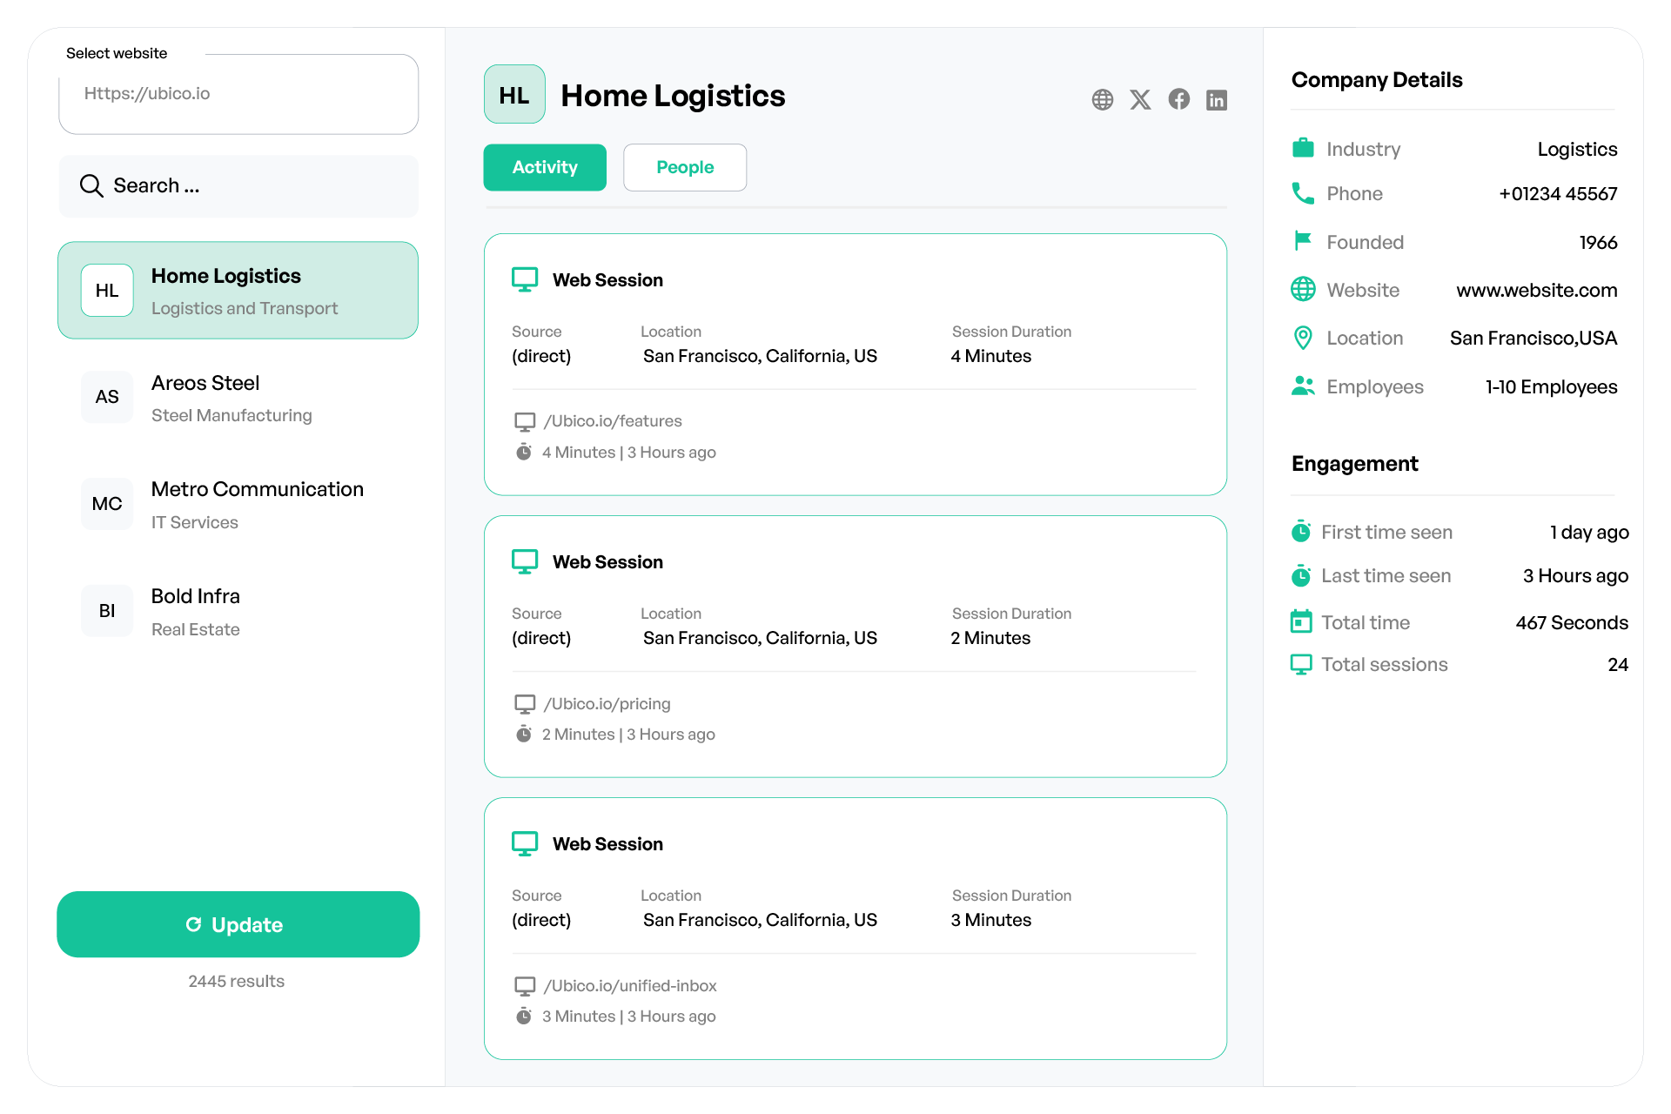Click the location pin icon in Company Details
Image resolution: width=1671 pixels, height=1114 pixels.
coord(1303,338)
